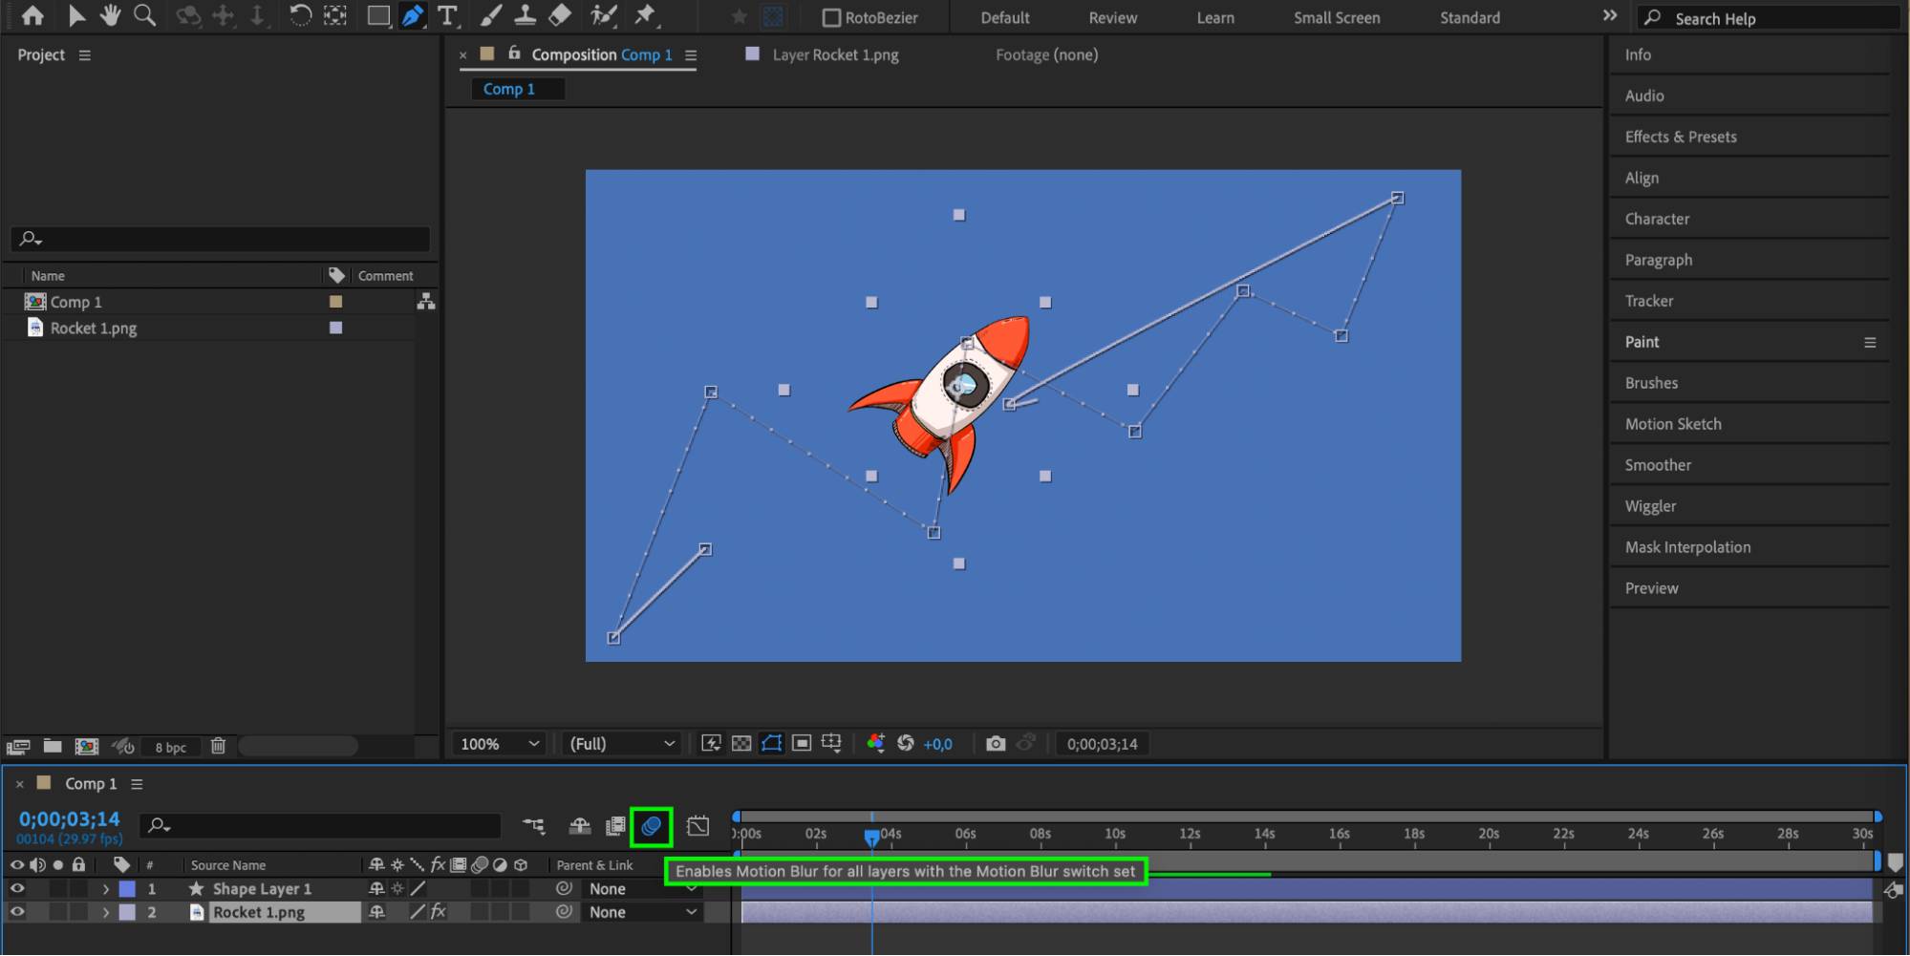
Task: Select the Eraser tool
Action: [x=561, y=16]
